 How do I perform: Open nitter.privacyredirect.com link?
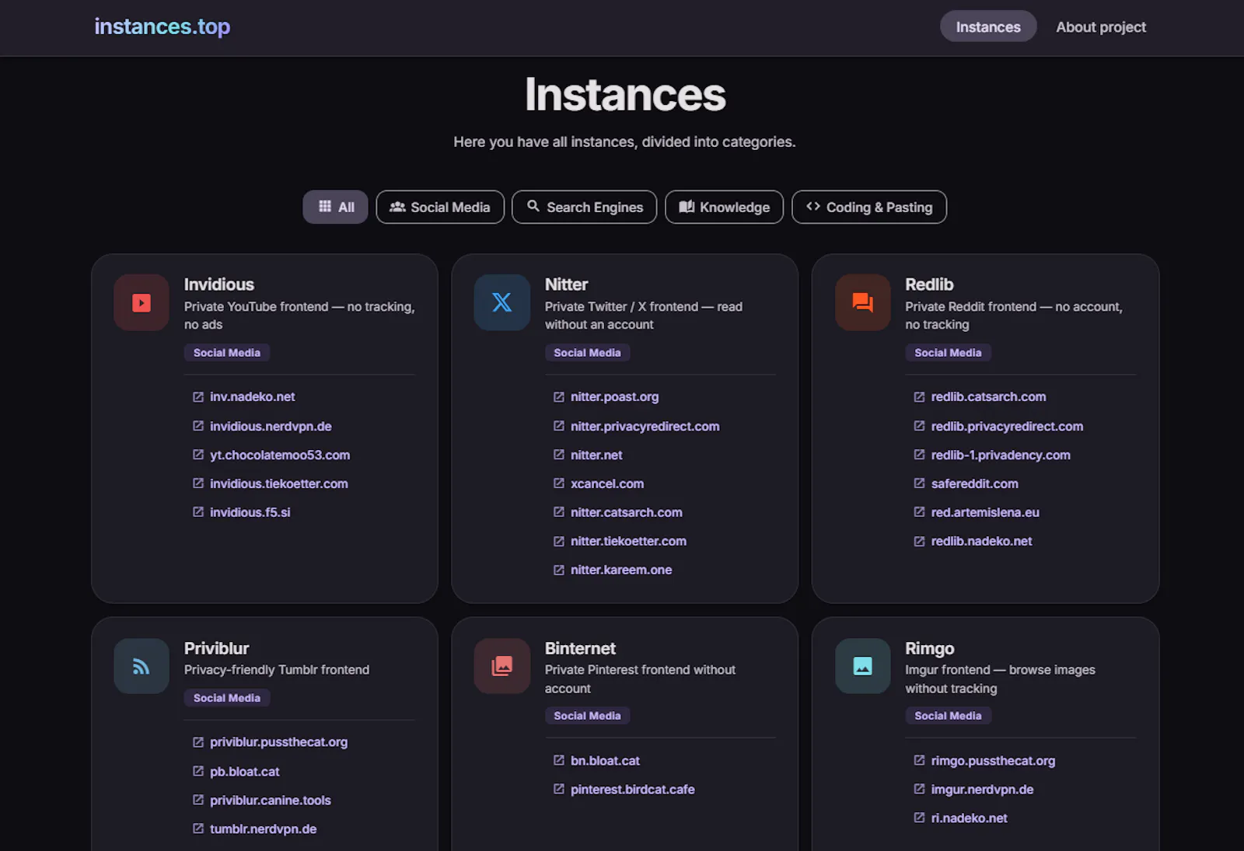(x=645, y=426)
